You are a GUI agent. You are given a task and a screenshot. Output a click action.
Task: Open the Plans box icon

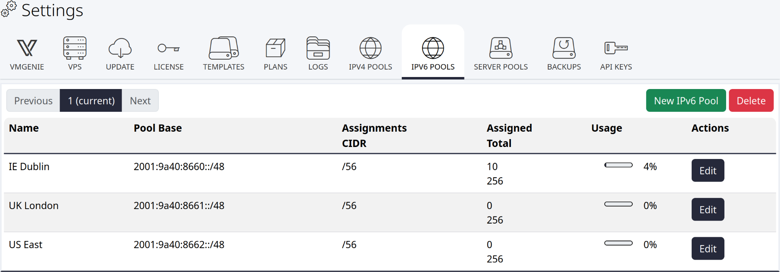(x=275, y=48)
